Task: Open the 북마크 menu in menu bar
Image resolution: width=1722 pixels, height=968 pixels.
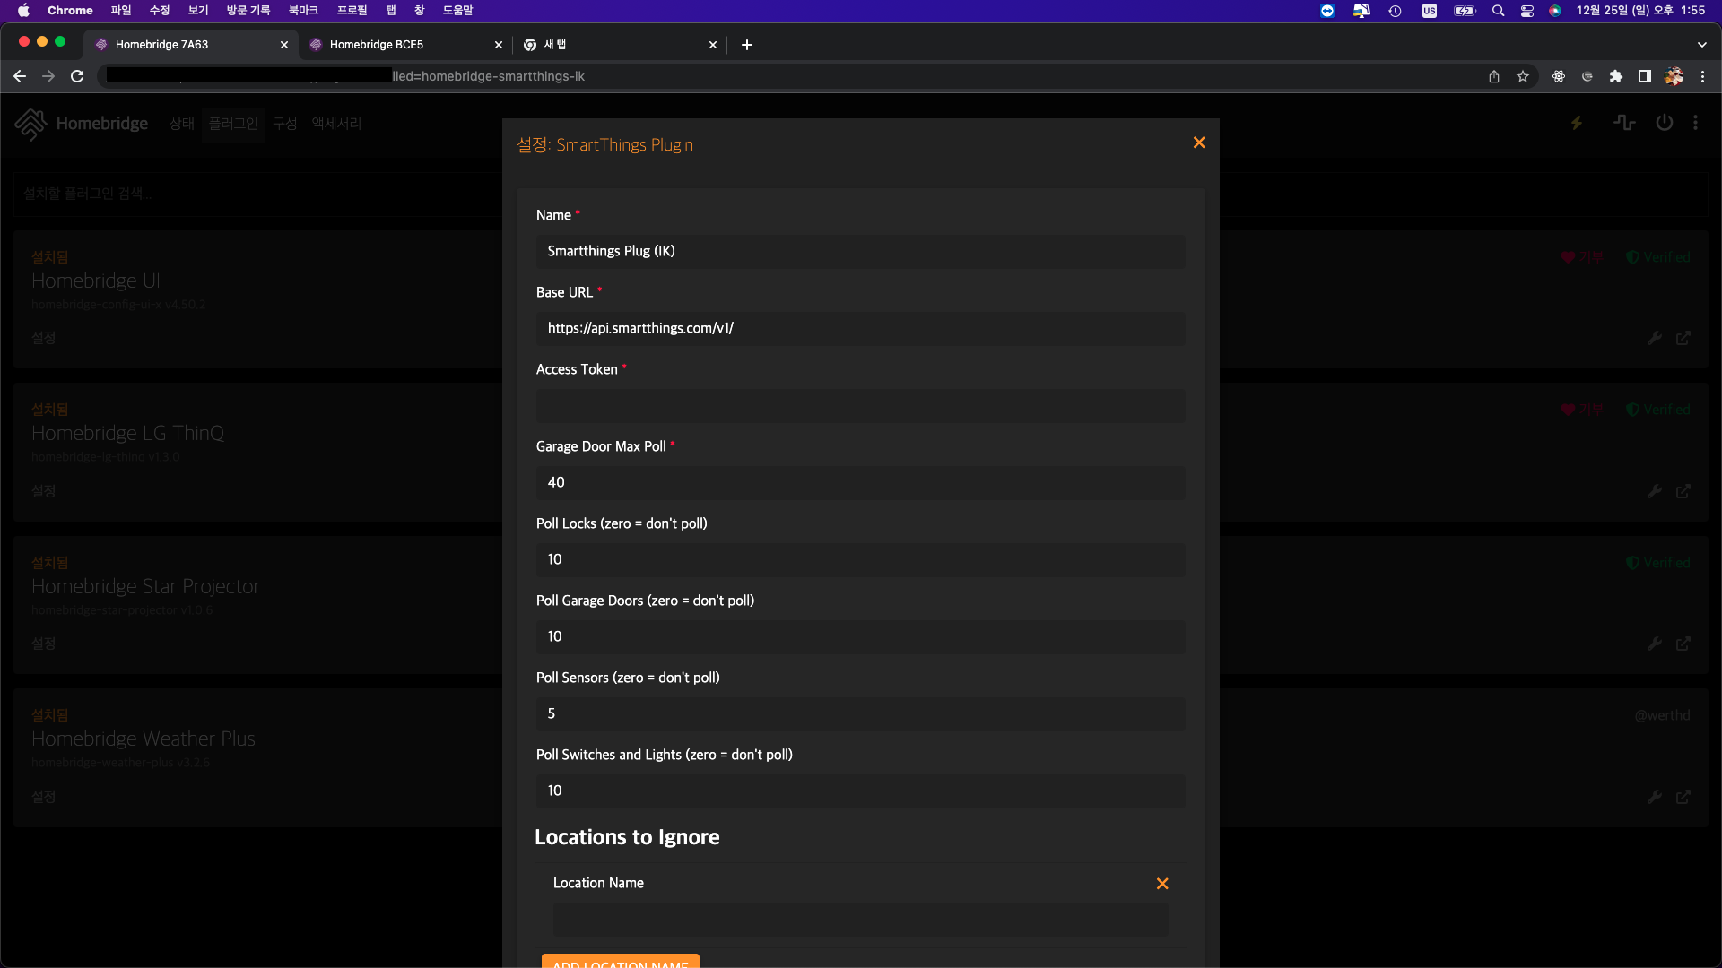Action: pyautogui.click(x=303, y=10)
